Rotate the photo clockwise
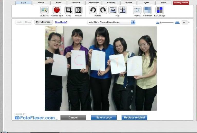Viewport: 197px width, 133px height. coord(103,10)
